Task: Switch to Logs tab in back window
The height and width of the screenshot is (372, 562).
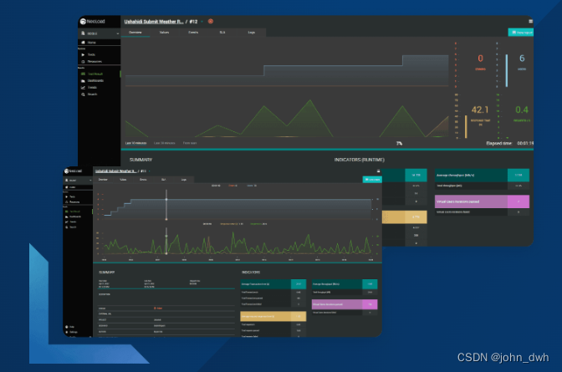Action: (252, 33)
